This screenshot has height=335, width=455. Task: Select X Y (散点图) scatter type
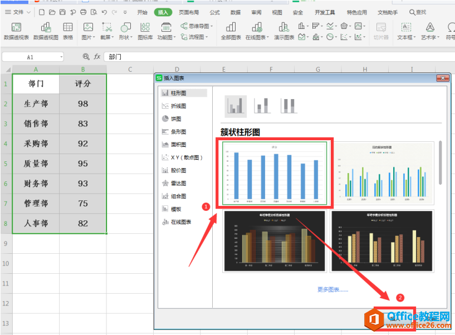pos(183,157)
